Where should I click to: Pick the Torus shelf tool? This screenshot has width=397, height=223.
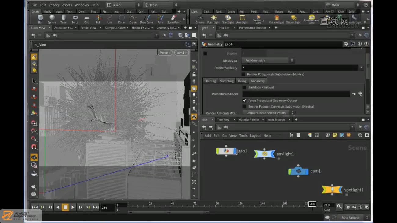pyautogui.click(x=75, y=19)
